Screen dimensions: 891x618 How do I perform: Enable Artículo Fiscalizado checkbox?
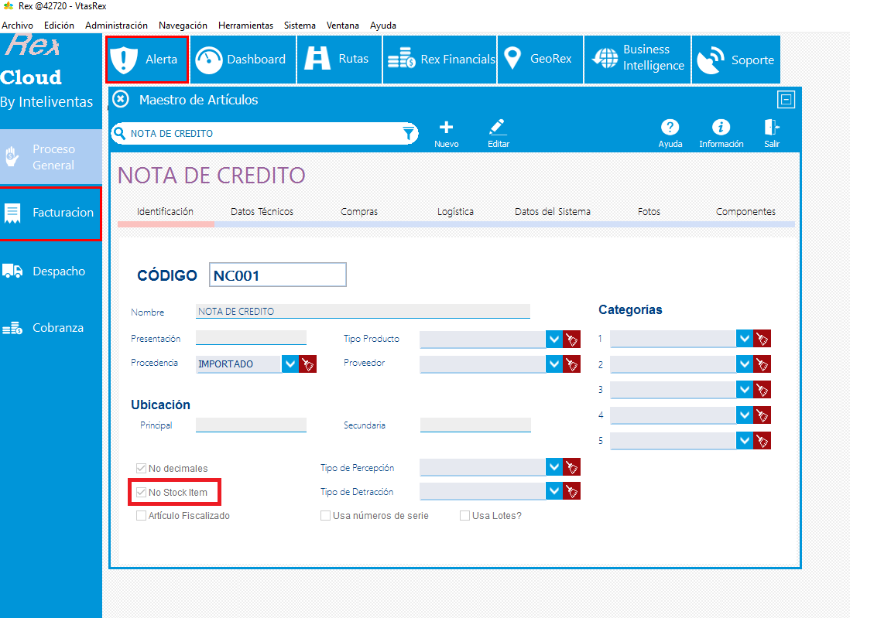141,516
